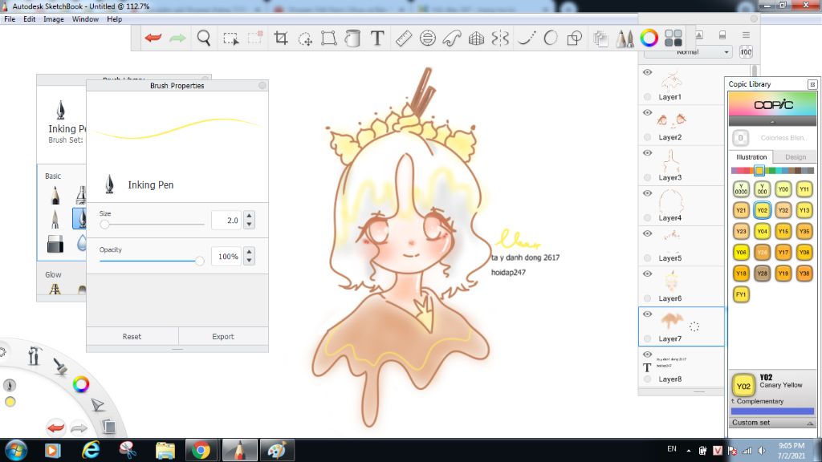Viewport: 822px width, 462px height.
Task: Decrease Opacity with down stepper arrow
Action: tap(250, 261)
